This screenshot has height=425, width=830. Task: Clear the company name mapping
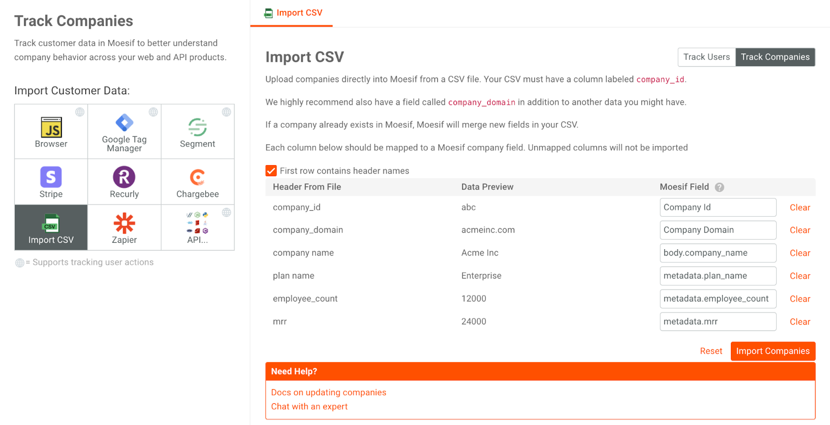(800, 253)
